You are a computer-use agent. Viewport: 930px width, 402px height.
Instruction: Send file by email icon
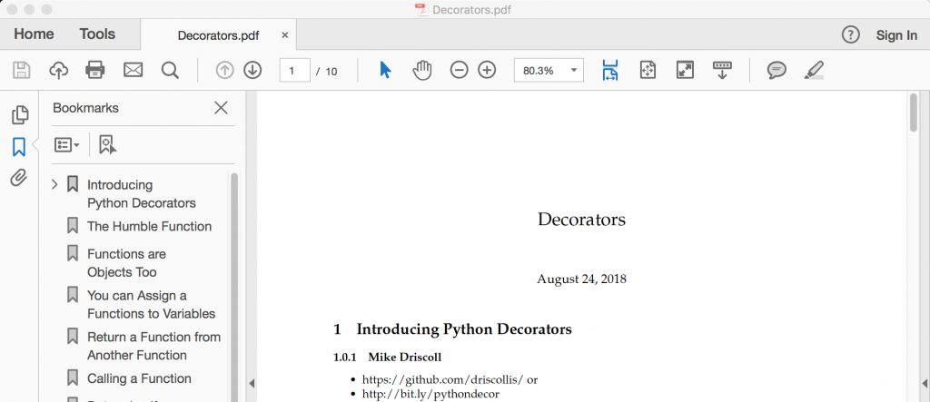(x=134, y=70)
